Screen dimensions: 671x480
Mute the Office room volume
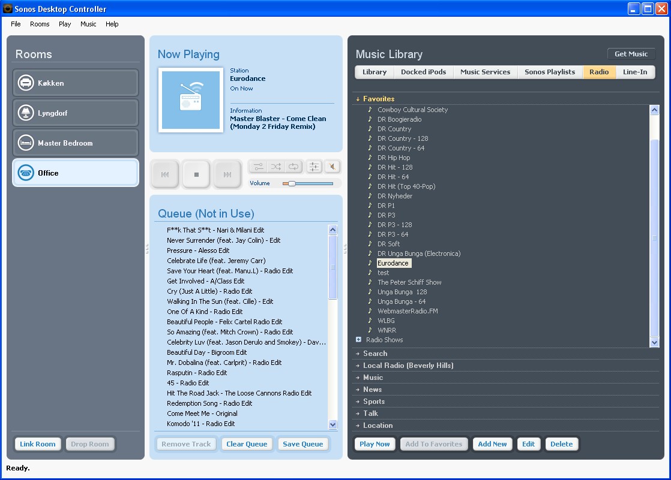point(332,167)
